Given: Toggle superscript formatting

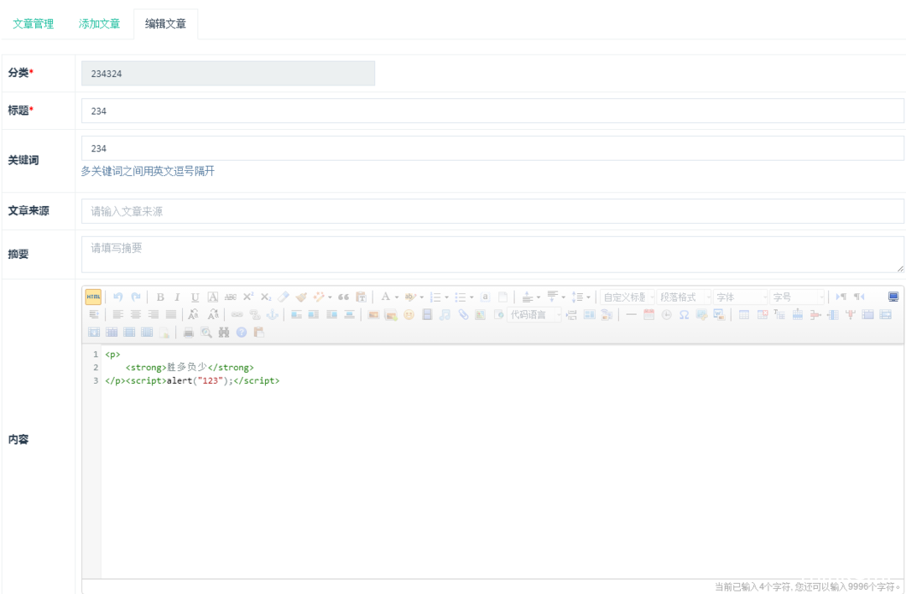Looking at the screenshot, I should pyautogui.click(x=248, y=297).
